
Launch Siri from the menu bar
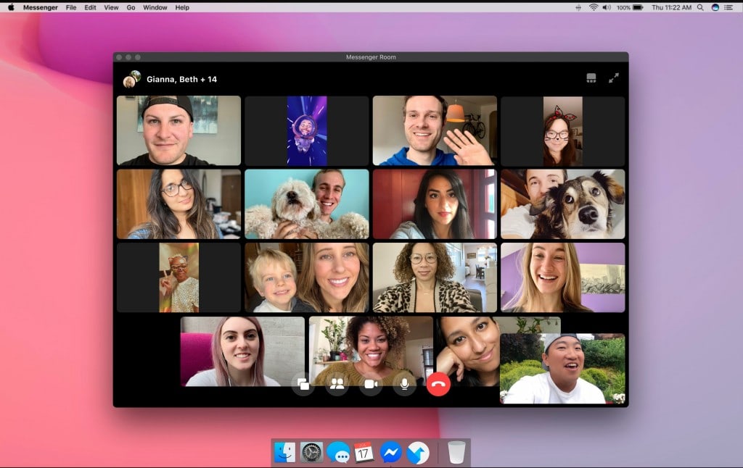tap(715, 7)
